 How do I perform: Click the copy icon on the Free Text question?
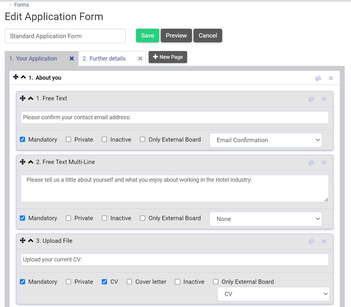click(x=311, y=99)
